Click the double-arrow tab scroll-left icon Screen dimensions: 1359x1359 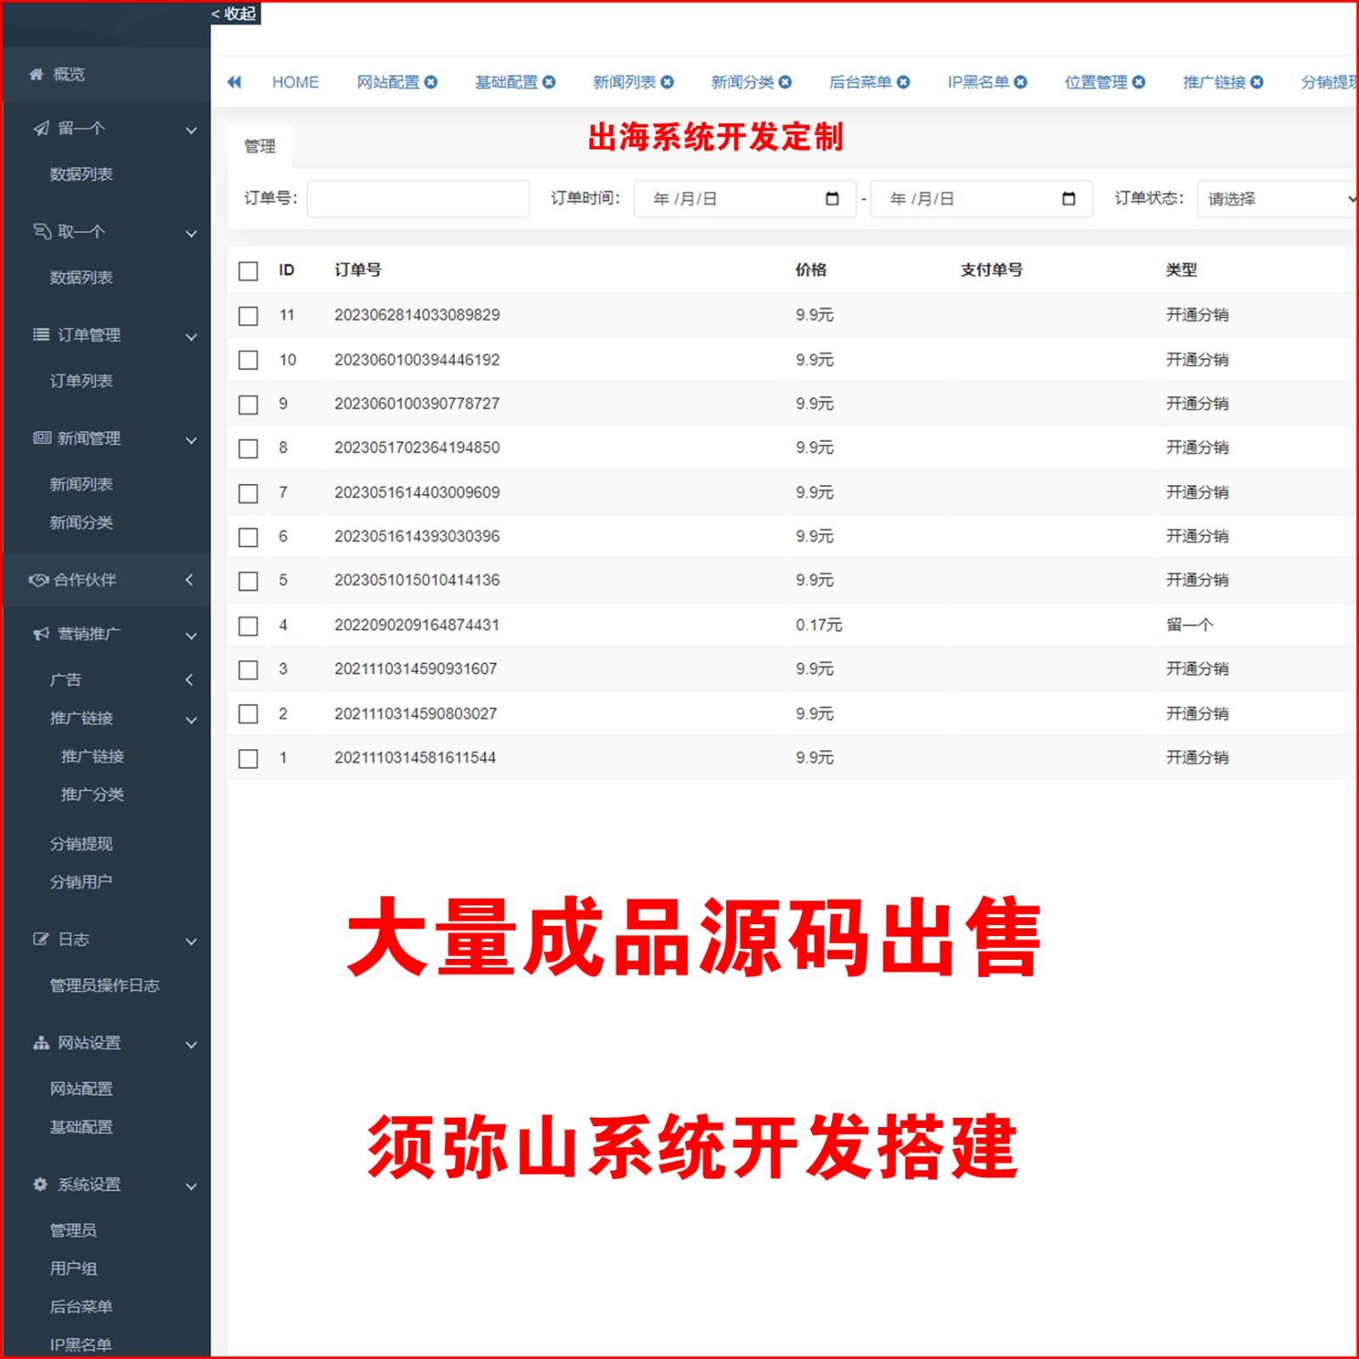pyautogui.click(x=234, y=82)
